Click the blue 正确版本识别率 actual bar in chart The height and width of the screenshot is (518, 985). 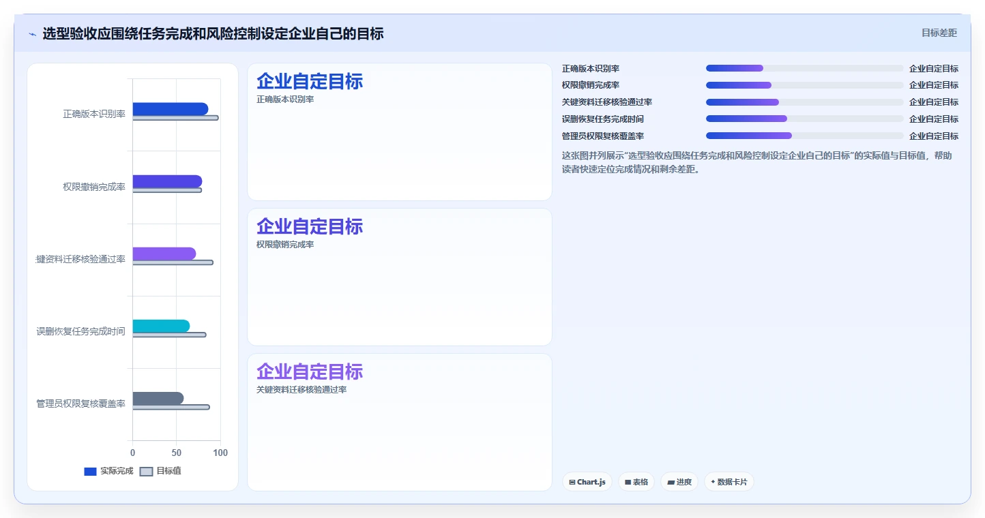[x=171, y=109]
